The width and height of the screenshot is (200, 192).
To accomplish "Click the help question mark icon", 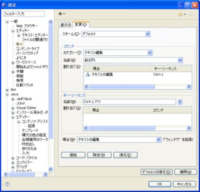I will (7, 184).
